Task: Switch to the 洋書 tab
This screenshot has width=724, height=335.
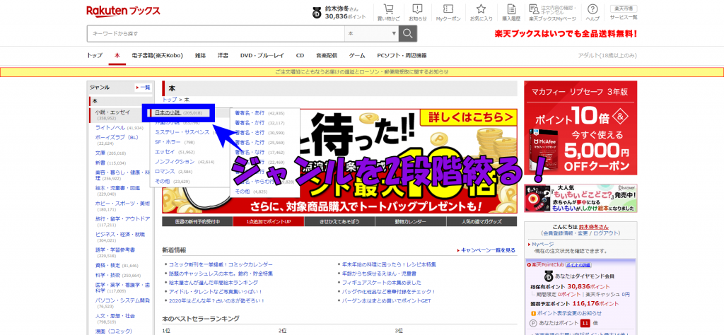Action: tap(223, 55)
